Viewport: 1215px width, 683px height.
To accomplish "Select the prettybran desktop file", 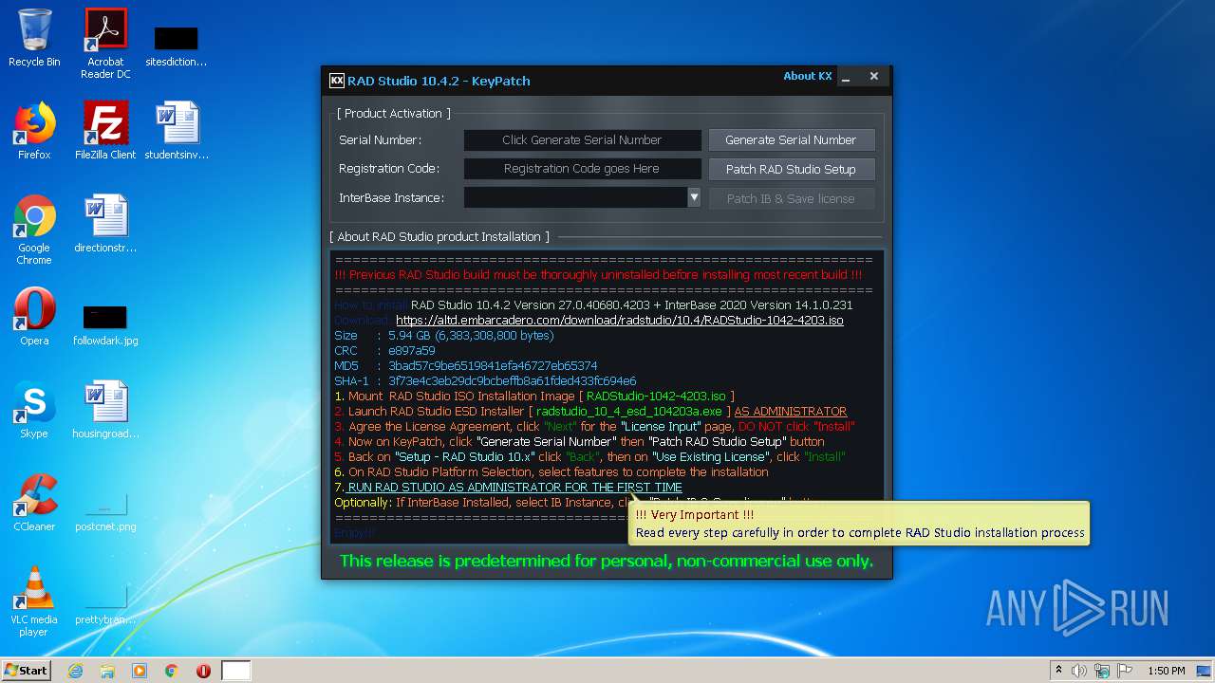I will pyautogui.click(x=105, y=605).
